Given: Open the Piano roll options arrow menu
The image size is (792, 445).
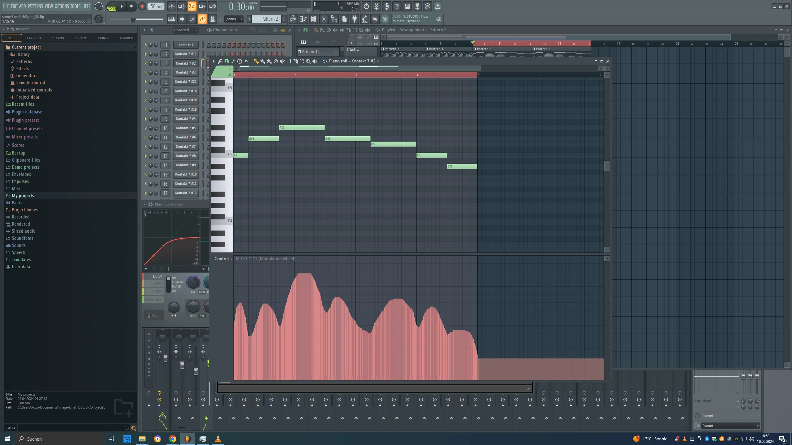Looking at the screenshot, I should [214, 61].
